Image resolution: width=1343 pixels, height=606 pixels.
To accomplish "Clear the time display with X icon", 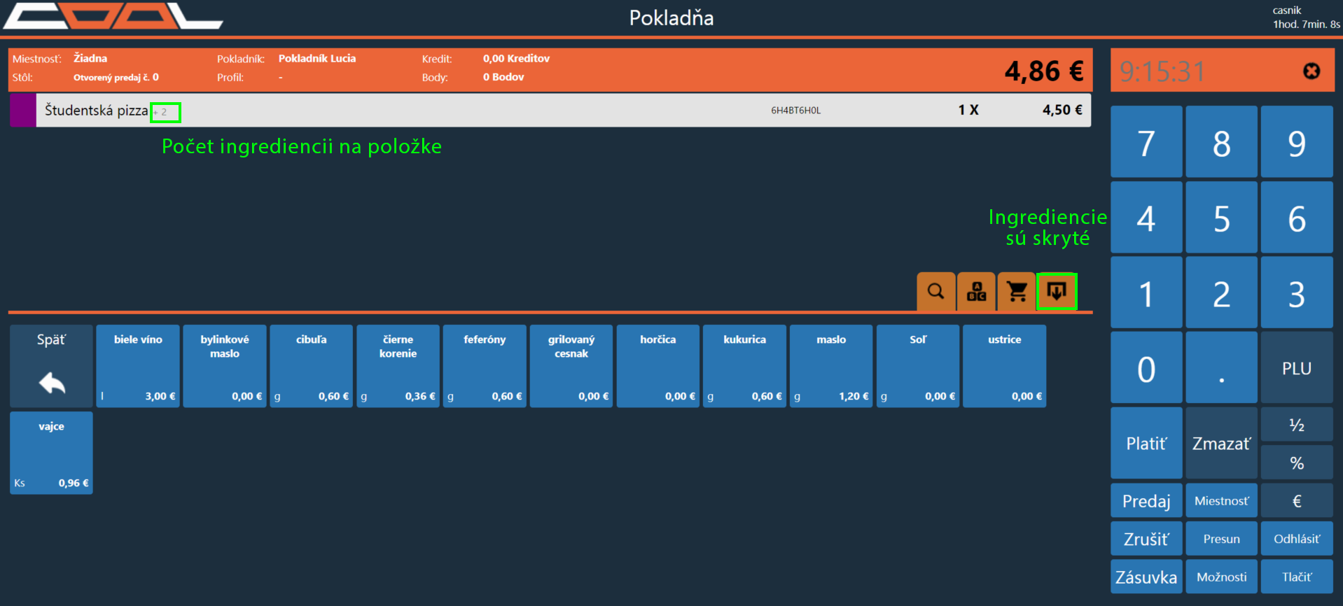I will tap(1311, 71).
